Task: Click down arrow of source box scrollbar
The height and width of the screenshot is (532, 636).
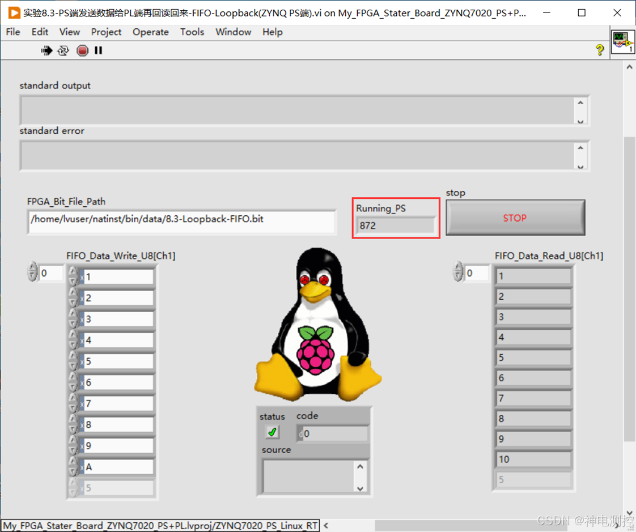Action: tap(360, 488)
